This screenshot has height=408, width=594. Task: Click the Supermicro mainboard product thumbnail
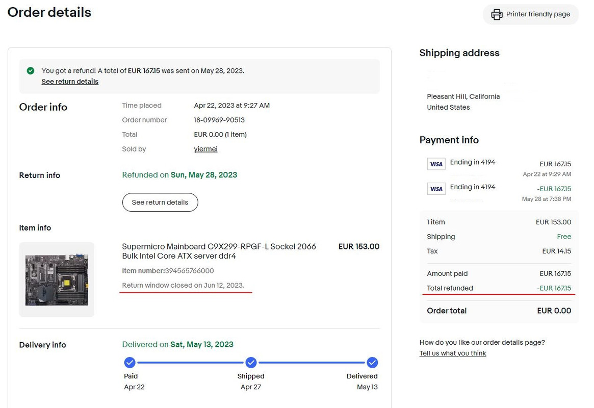pyautogui.click(x=57, y=279)
